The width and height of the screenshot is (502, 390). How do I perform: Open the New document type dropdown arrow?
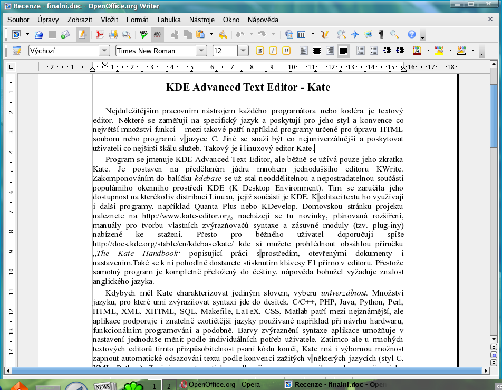[27, 34]
